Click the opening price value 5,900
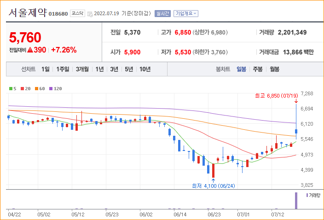 pos(132,52)
